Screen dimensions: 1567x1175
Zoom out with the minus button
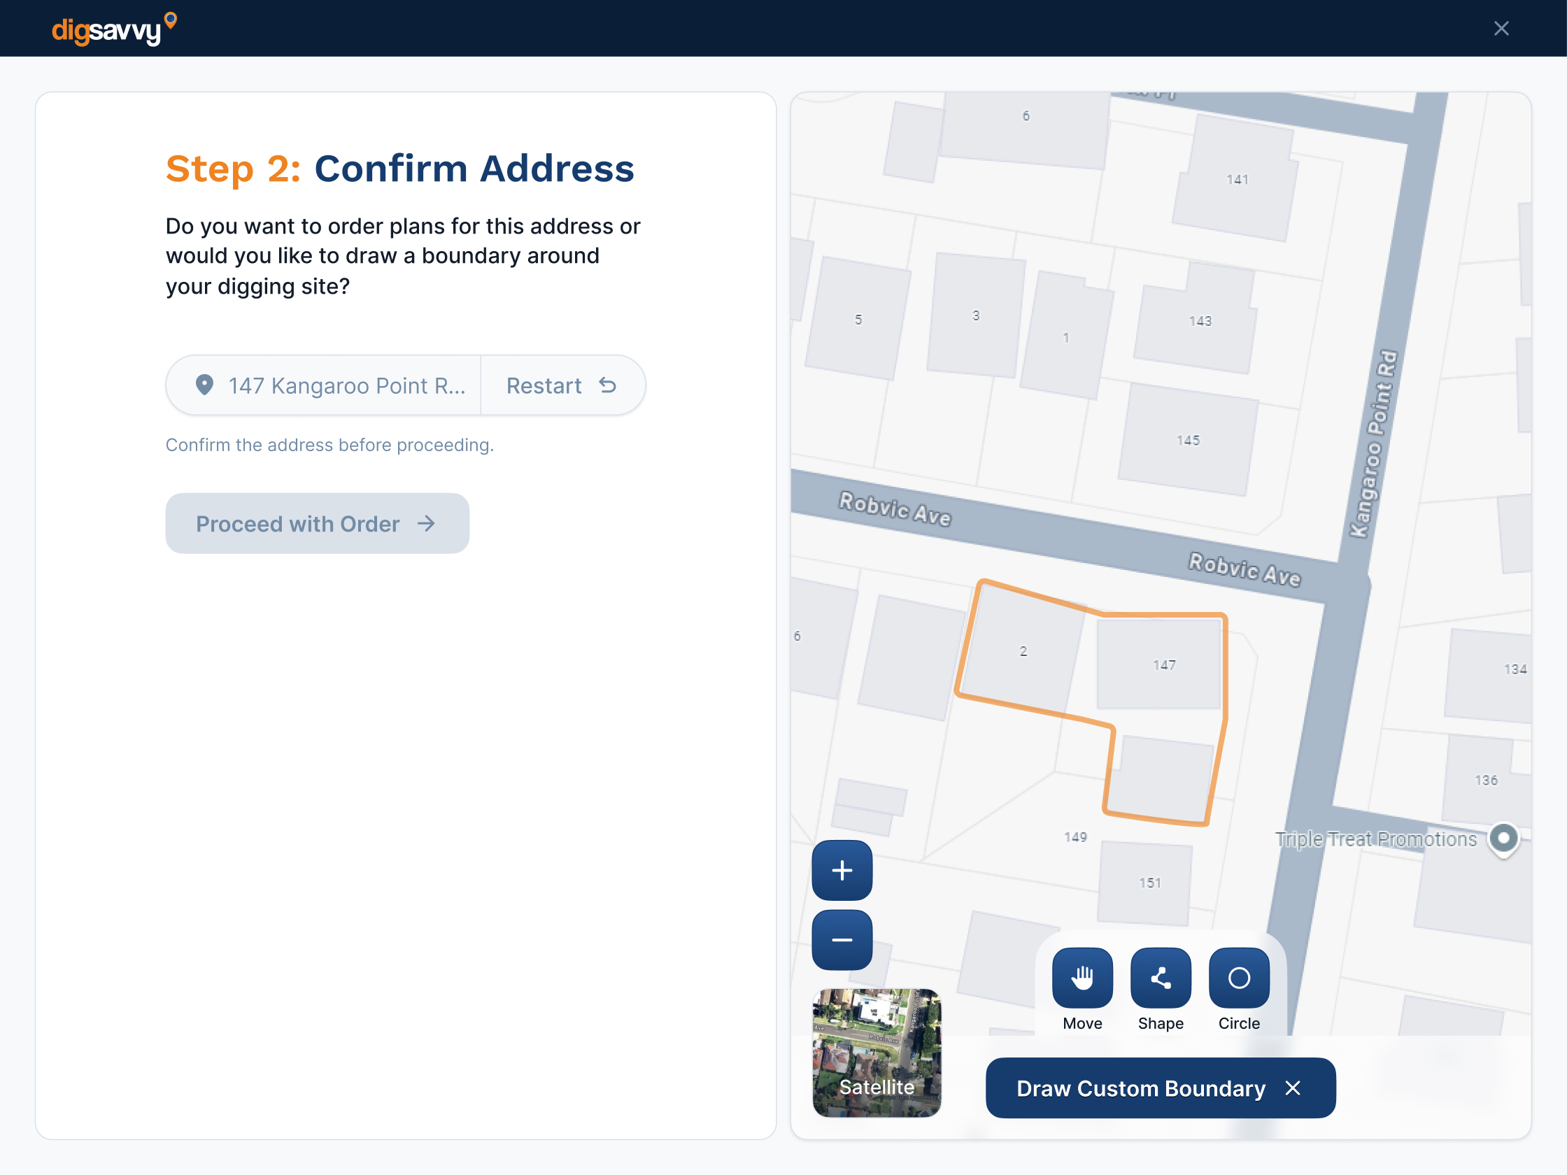coord(842,939)
